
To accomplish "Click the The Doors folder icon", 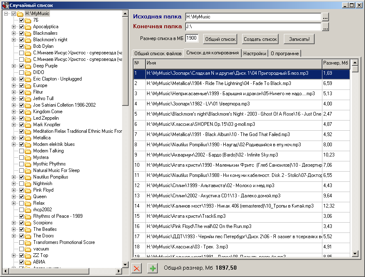I will click(x=28, y=236).
